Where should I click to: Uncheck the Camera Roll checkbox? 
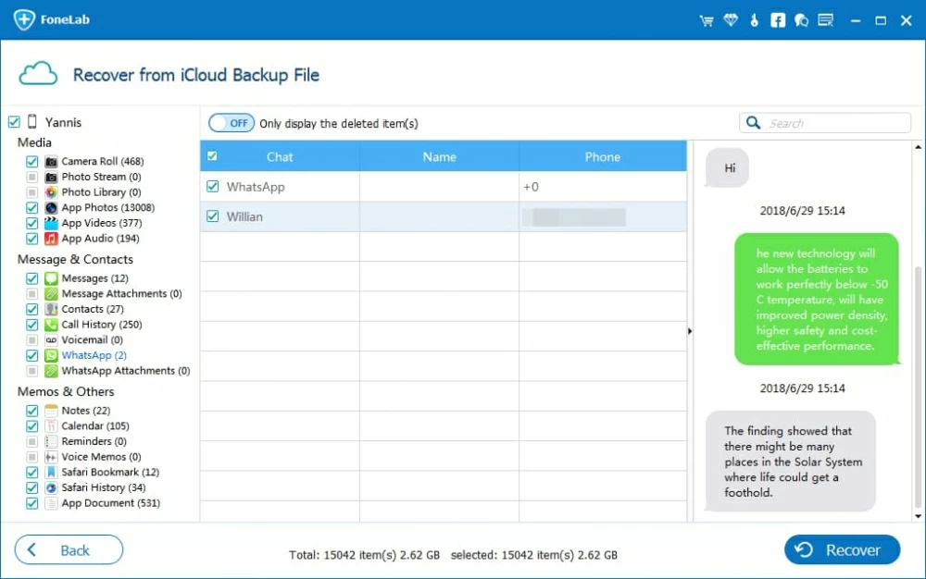(31, 161)
